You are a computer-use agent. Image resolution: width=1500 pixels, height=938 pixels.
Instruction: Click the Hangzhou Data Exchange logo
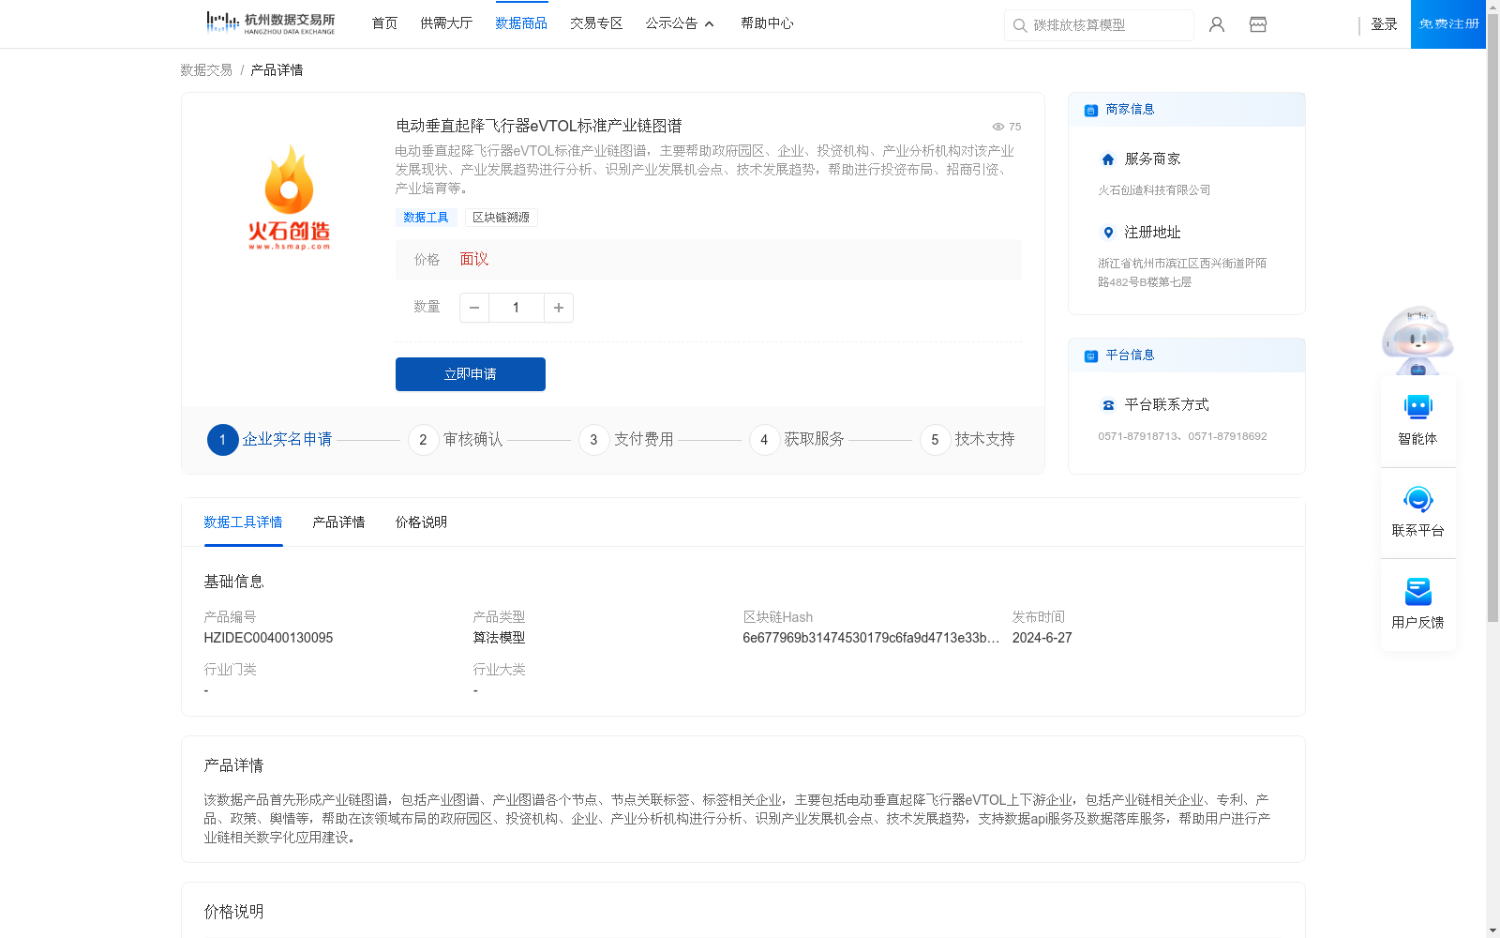tap(270, 23)
